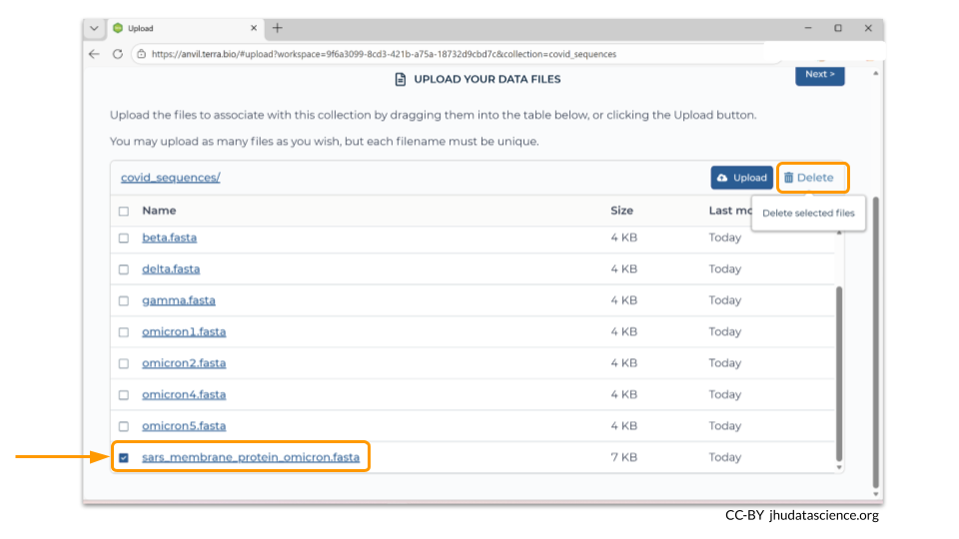Screen dimensions: 959x539
Task: Click the file table scrollbar thumb
Action: click(839, 373)
